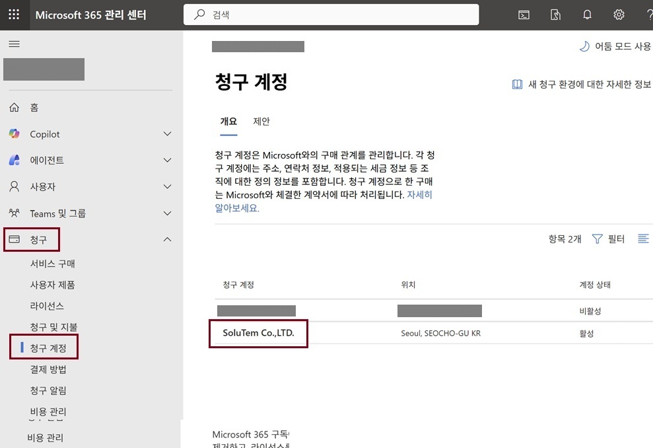Click the 항목 2개 count text
This screenshot has width=653, height=448.
pos(565,239)
